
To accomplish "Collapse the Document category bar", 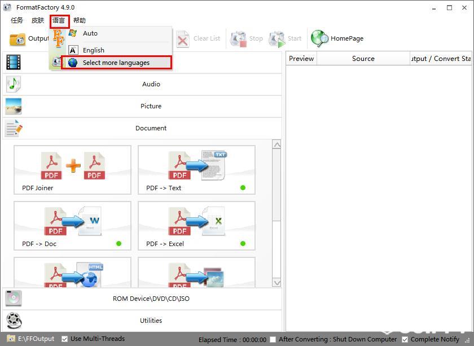I will click(142, 128).
